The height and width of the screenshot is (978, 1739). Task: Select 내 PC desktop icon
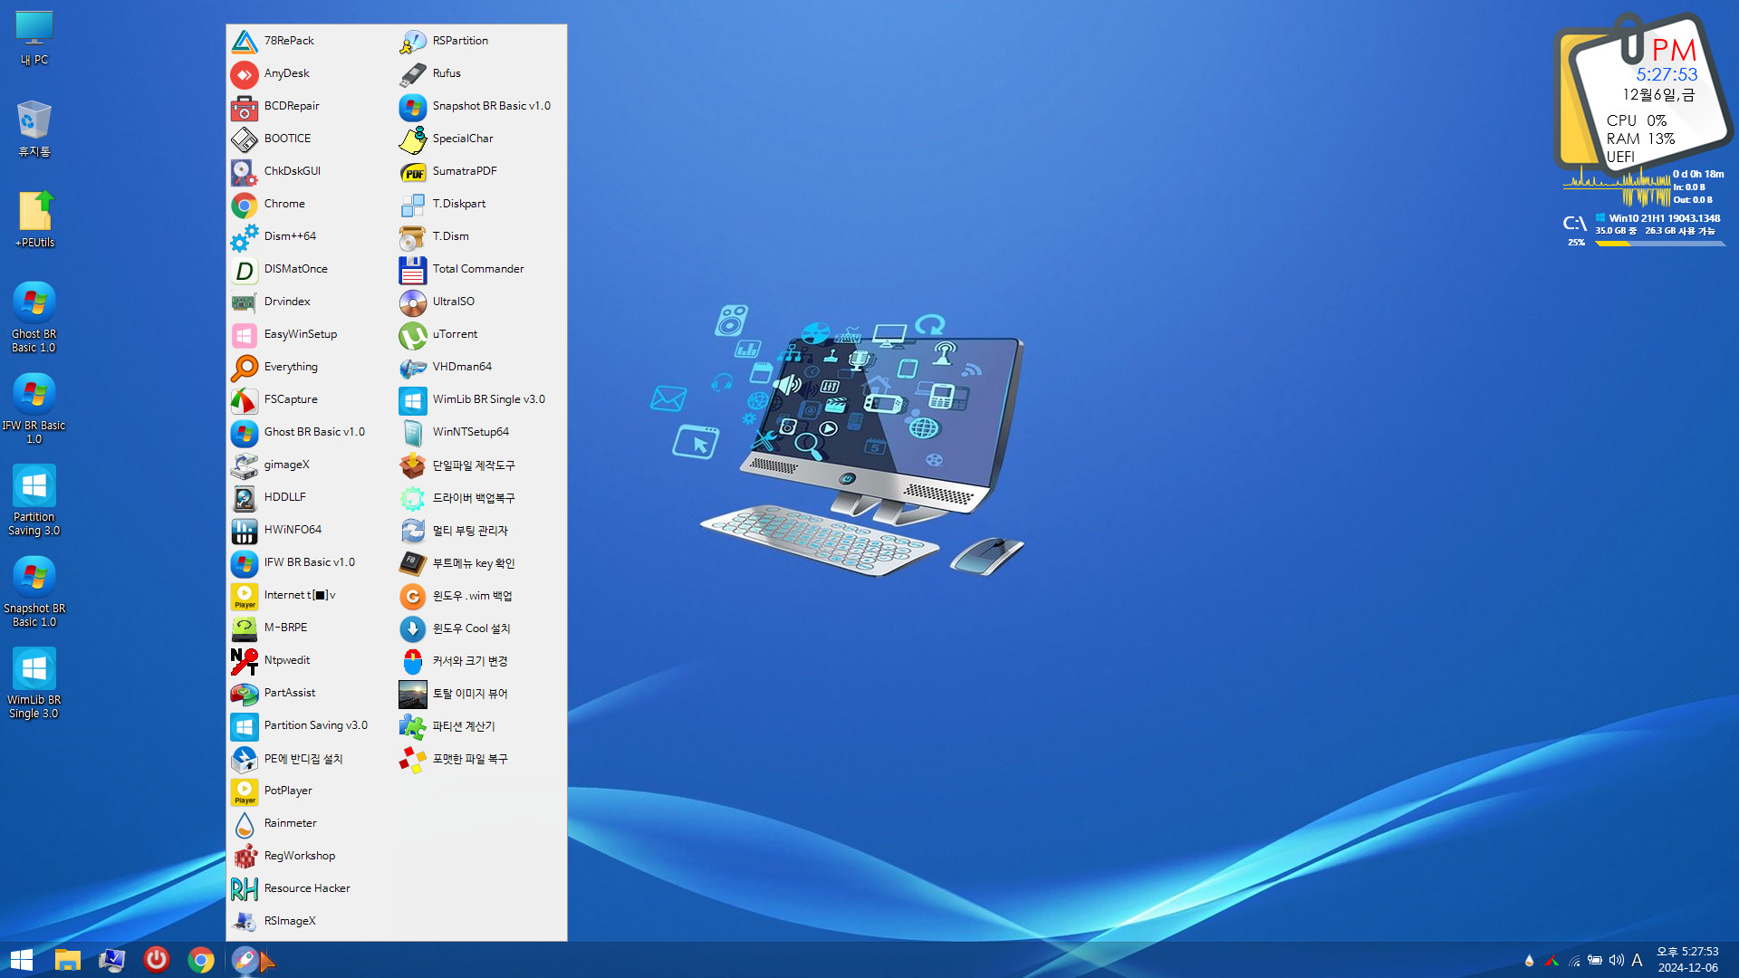pos(34,38)
